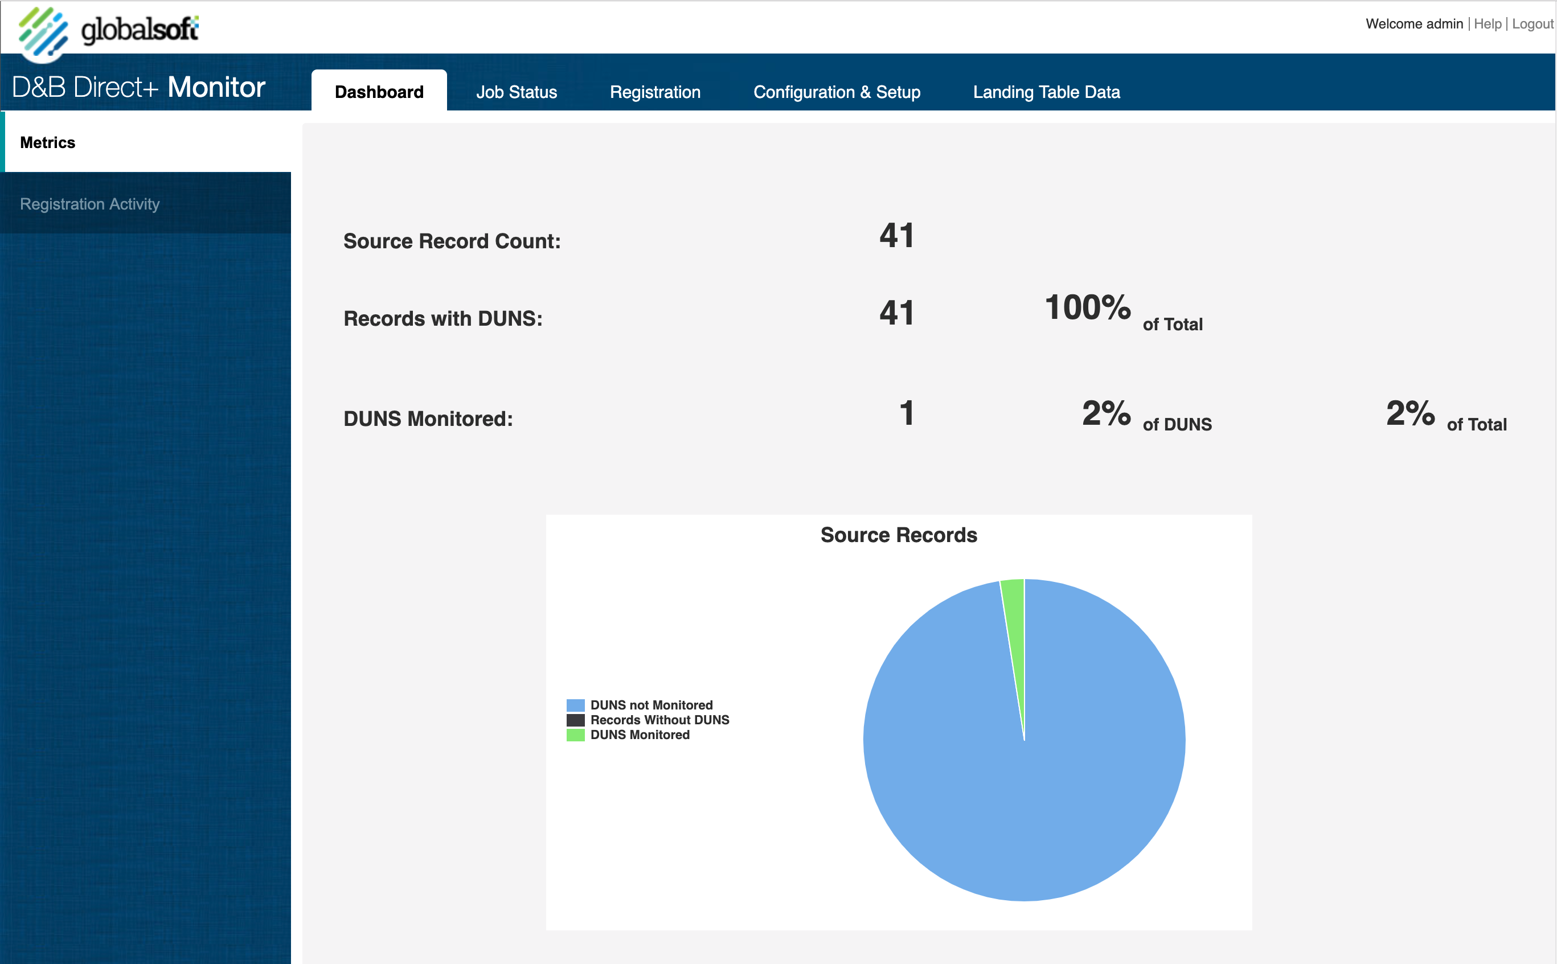1557x964 pixels.
Task: Click the DUNS not Monitored legend label
Action: click(x=652, y=705)
